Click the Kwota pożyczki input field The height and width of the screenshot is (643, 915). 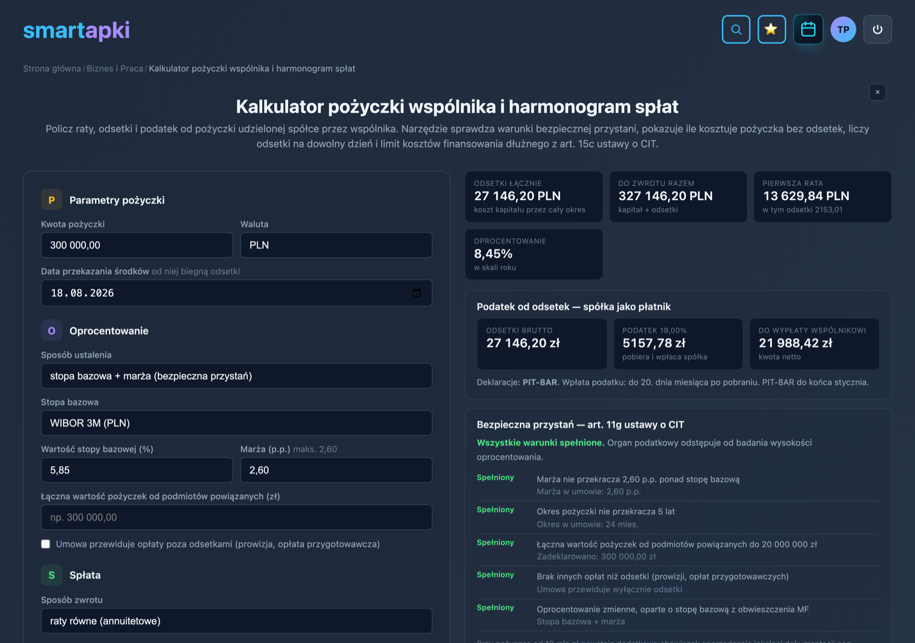[x=137, y=245]
